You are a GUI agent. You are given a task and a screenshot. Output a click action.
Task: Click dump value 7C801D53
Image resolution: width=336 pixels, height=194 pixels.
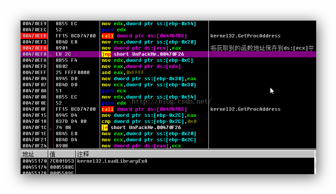pyautogui.click(x=62, y=161)
